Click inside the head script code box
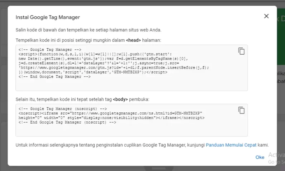This screenshot has width=285, height=171. (x=132, y=68)
